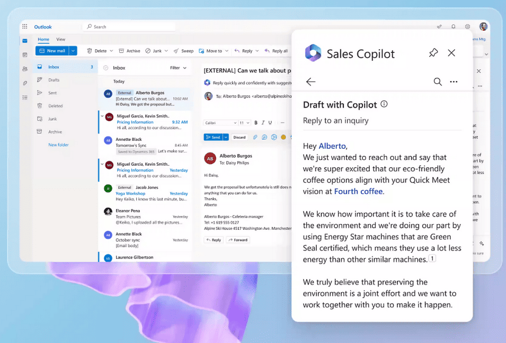Screen dimensions: 506x343
Task: Click Fourth coffee link in draft
Action: coord(358,192)
